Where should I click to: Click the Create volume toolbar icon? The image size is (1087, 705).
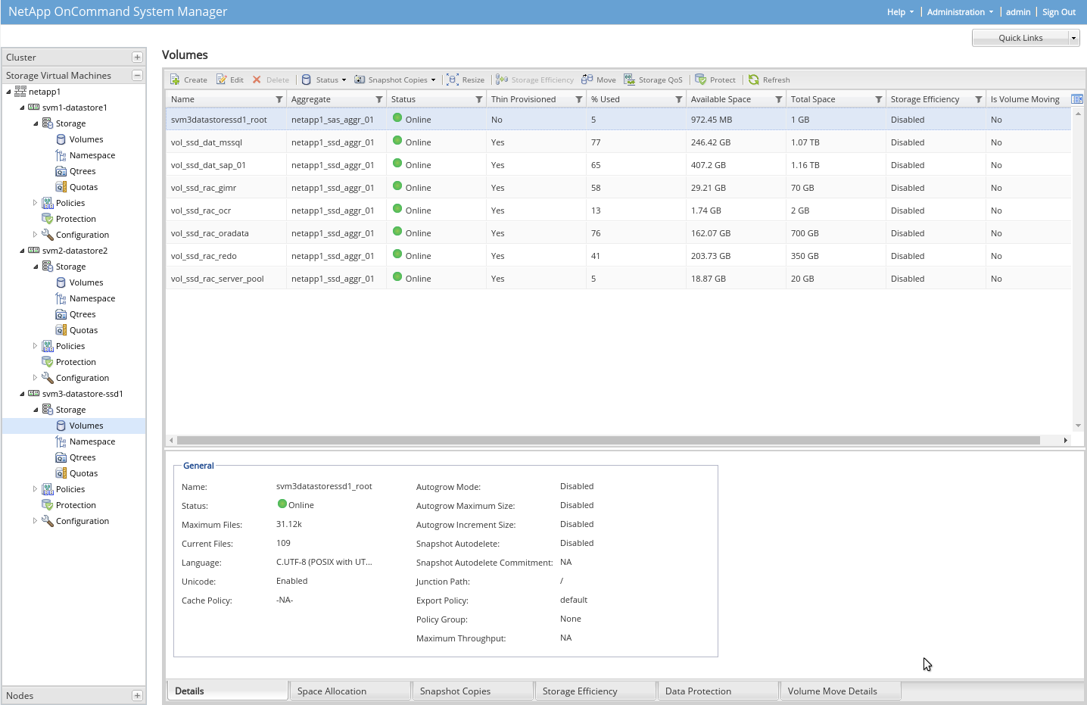click(175, 80)
